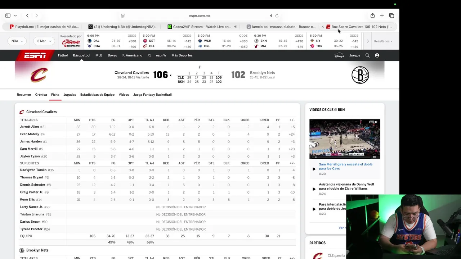Screen dimensions: 461x259
Task: Click the small Nets logo in the box score heading
Action: (22, 250)
